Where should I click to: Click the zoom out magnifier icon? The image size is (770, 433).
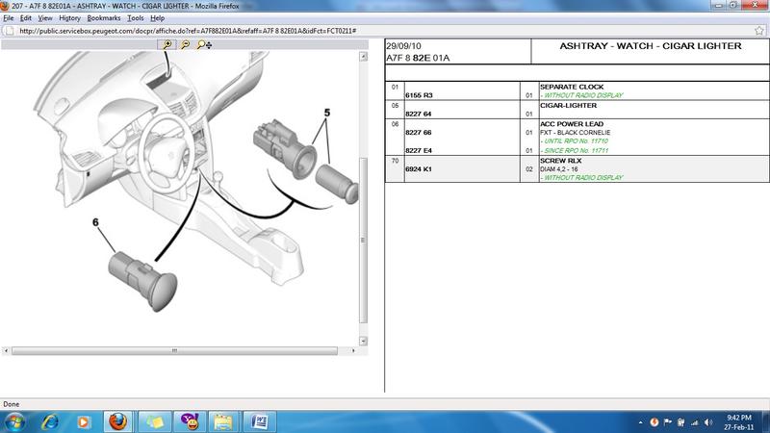(x=185, y=44)
